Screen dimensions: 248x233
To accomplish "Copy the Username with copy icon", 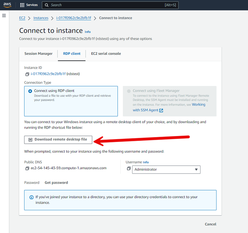I will [129, 169].
